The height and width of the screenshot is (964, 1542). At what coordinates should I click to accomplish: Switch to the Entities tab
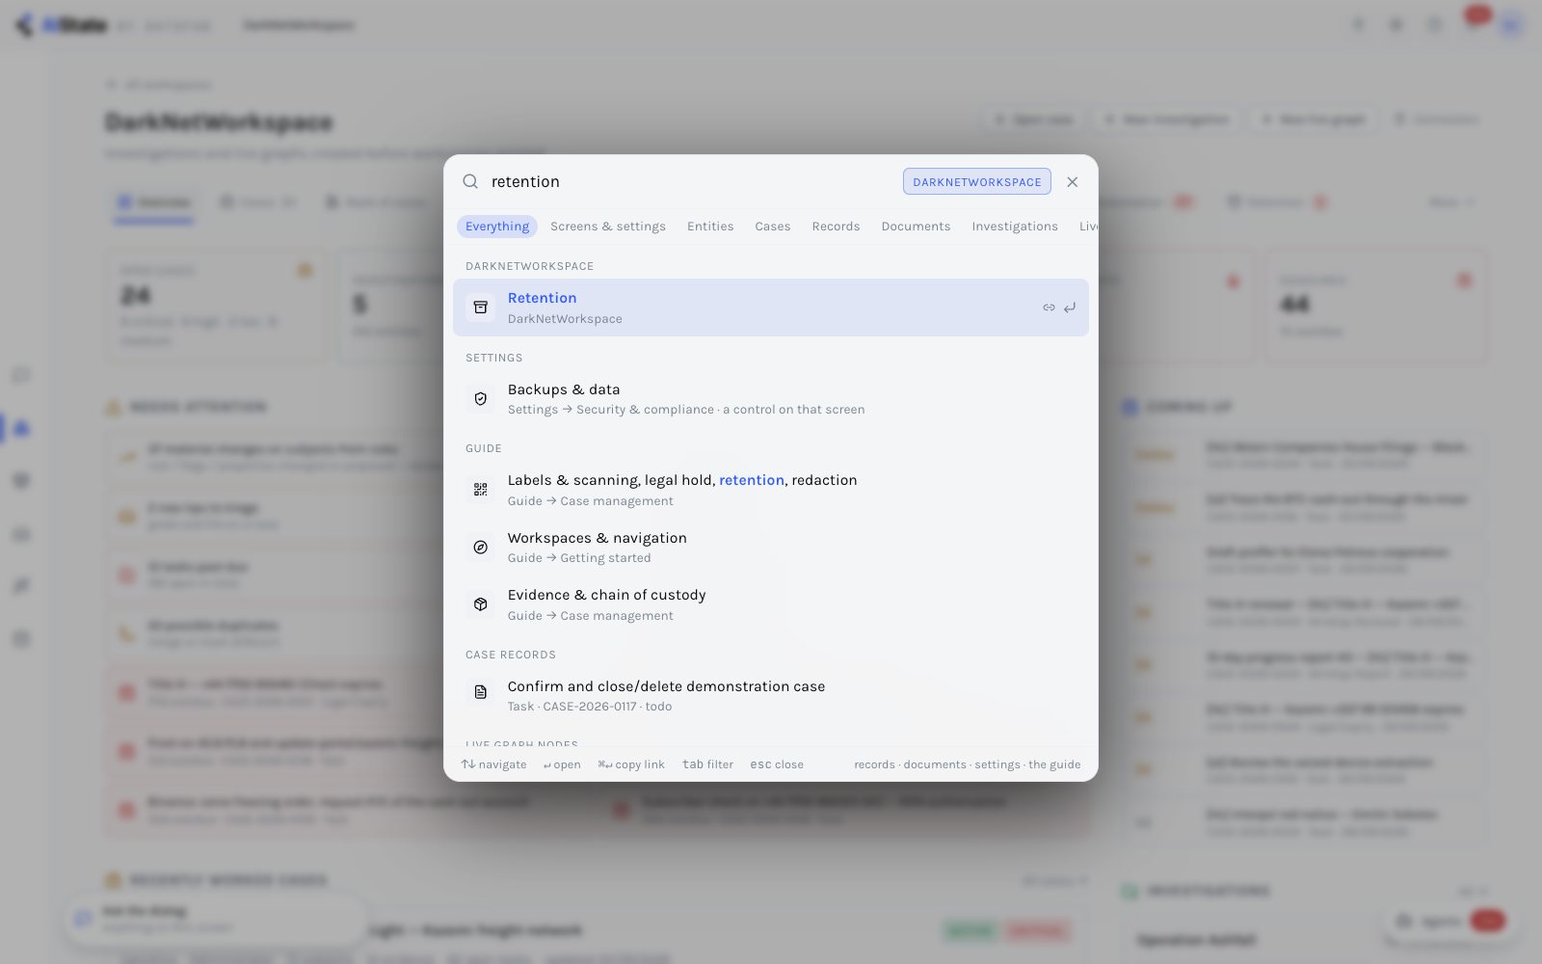coord(710,226)
